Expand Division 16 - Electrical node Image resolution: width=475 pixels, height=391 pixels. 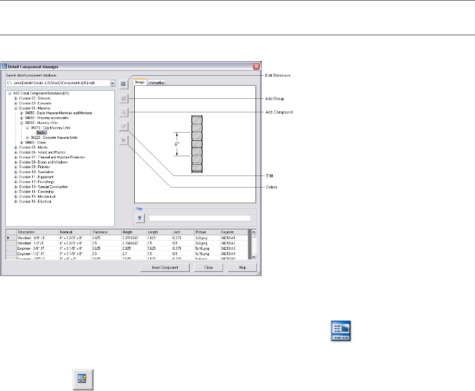(16, 202)
